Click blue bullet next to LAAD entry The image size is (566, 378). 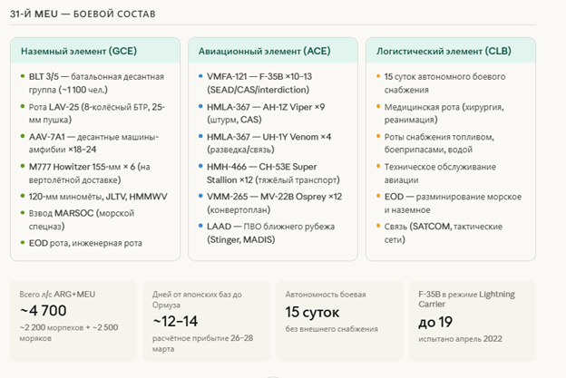[199, 226]
